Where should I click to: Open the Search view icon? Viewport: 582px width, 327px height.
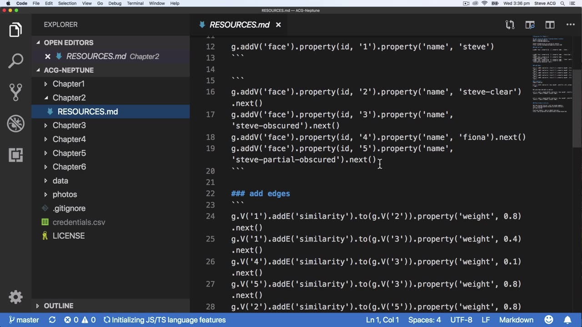tap(15, 61)
